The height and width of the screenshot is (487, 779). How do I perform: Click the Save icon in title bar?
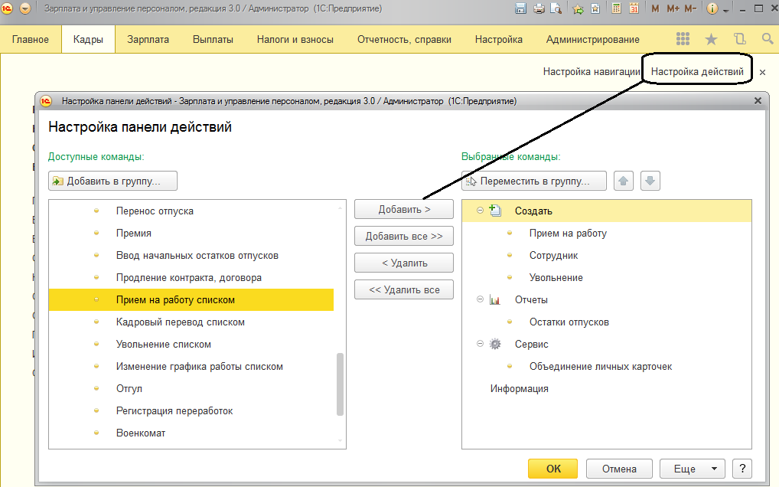coord(520,8)
